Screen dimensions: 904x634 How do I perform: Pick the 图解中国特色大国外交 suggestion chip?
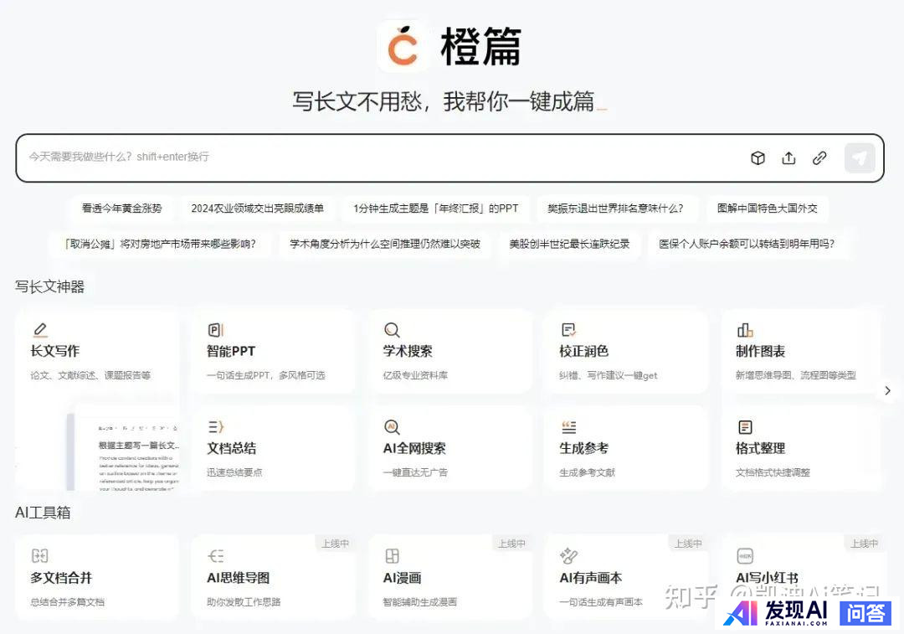pyautogui.click(x=767, y=209)
